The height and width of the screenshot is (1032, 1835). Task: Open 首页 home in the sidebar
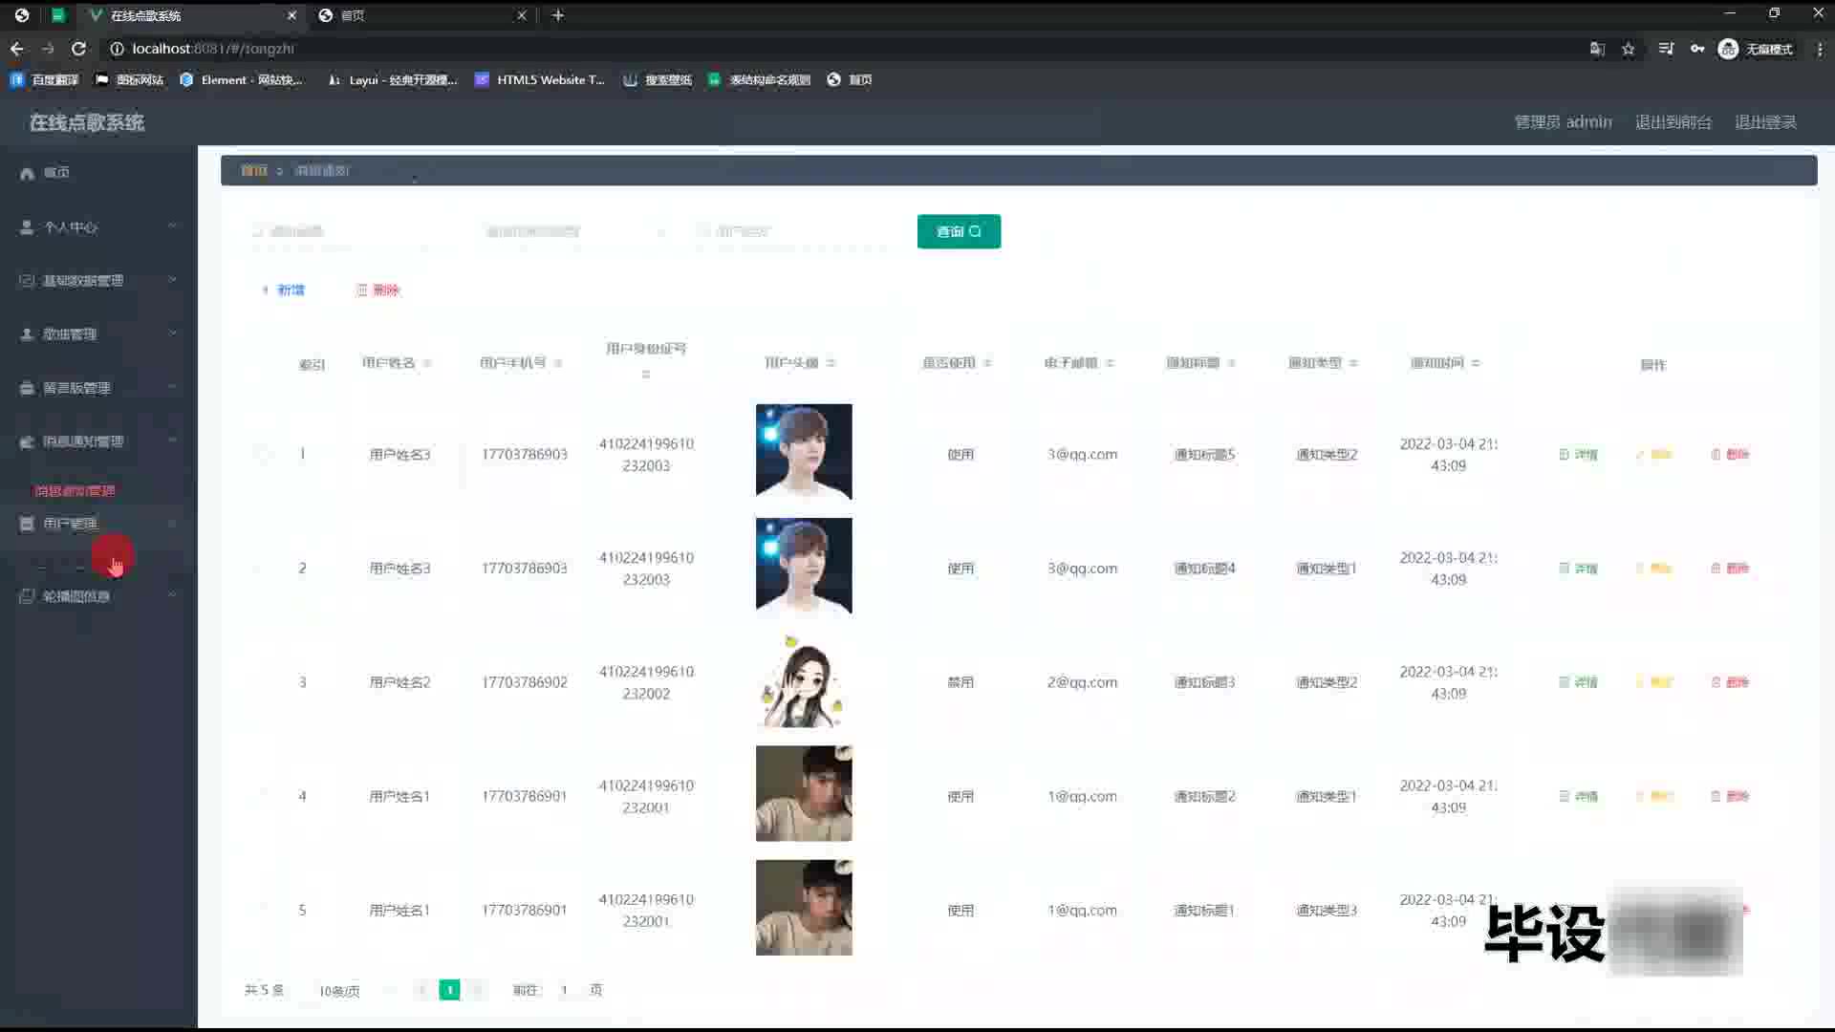(56, 173)
